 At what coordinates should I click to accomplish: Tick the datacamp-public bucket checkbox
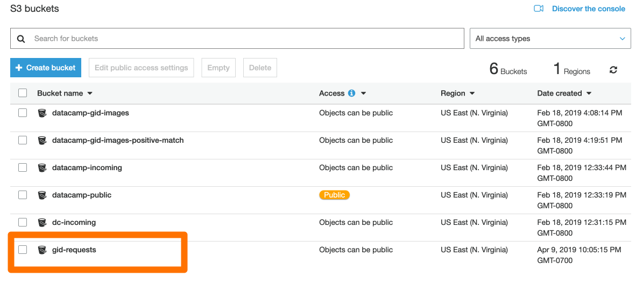click(23, 195)
